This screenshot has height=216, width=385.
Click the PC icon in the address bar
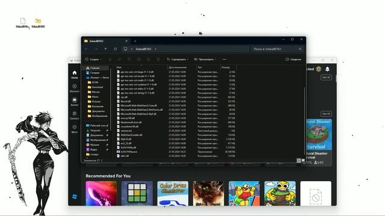126,49
